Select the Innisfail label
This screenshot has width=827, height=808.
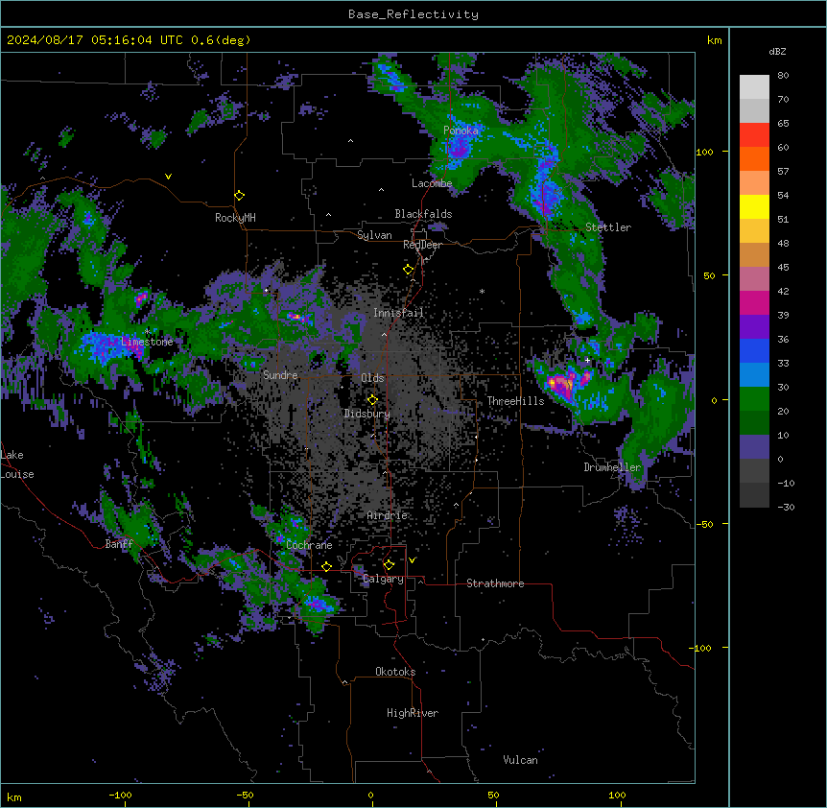(x=398, y=313)
